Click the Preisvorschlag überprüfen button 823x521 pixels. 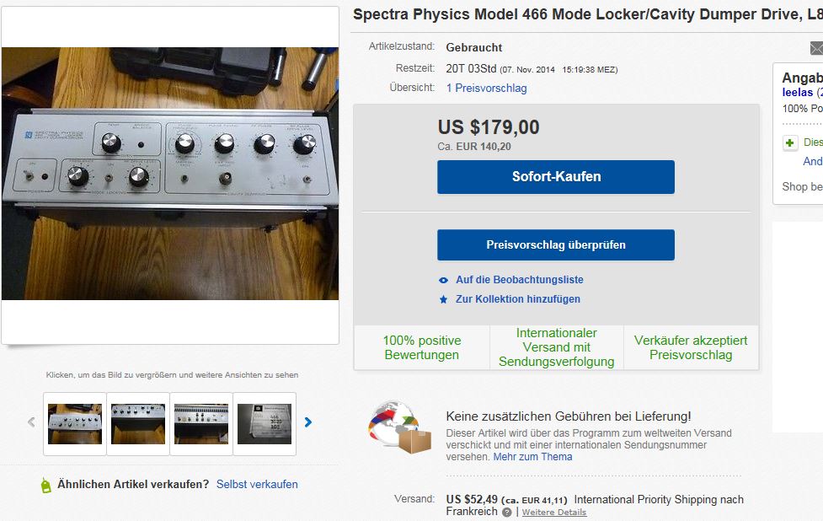[x=555, y=245]
